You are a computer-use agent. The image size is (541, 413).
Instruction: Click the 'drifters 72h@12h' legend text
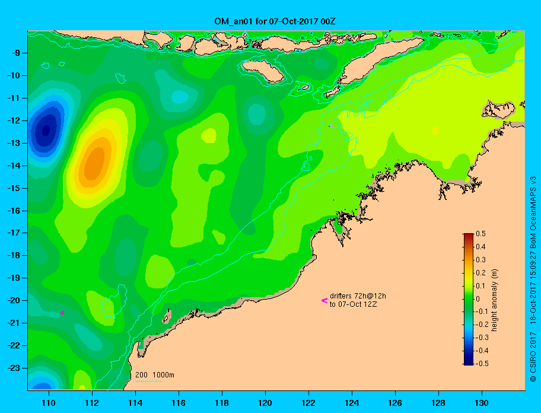click(x=358, y=296)
